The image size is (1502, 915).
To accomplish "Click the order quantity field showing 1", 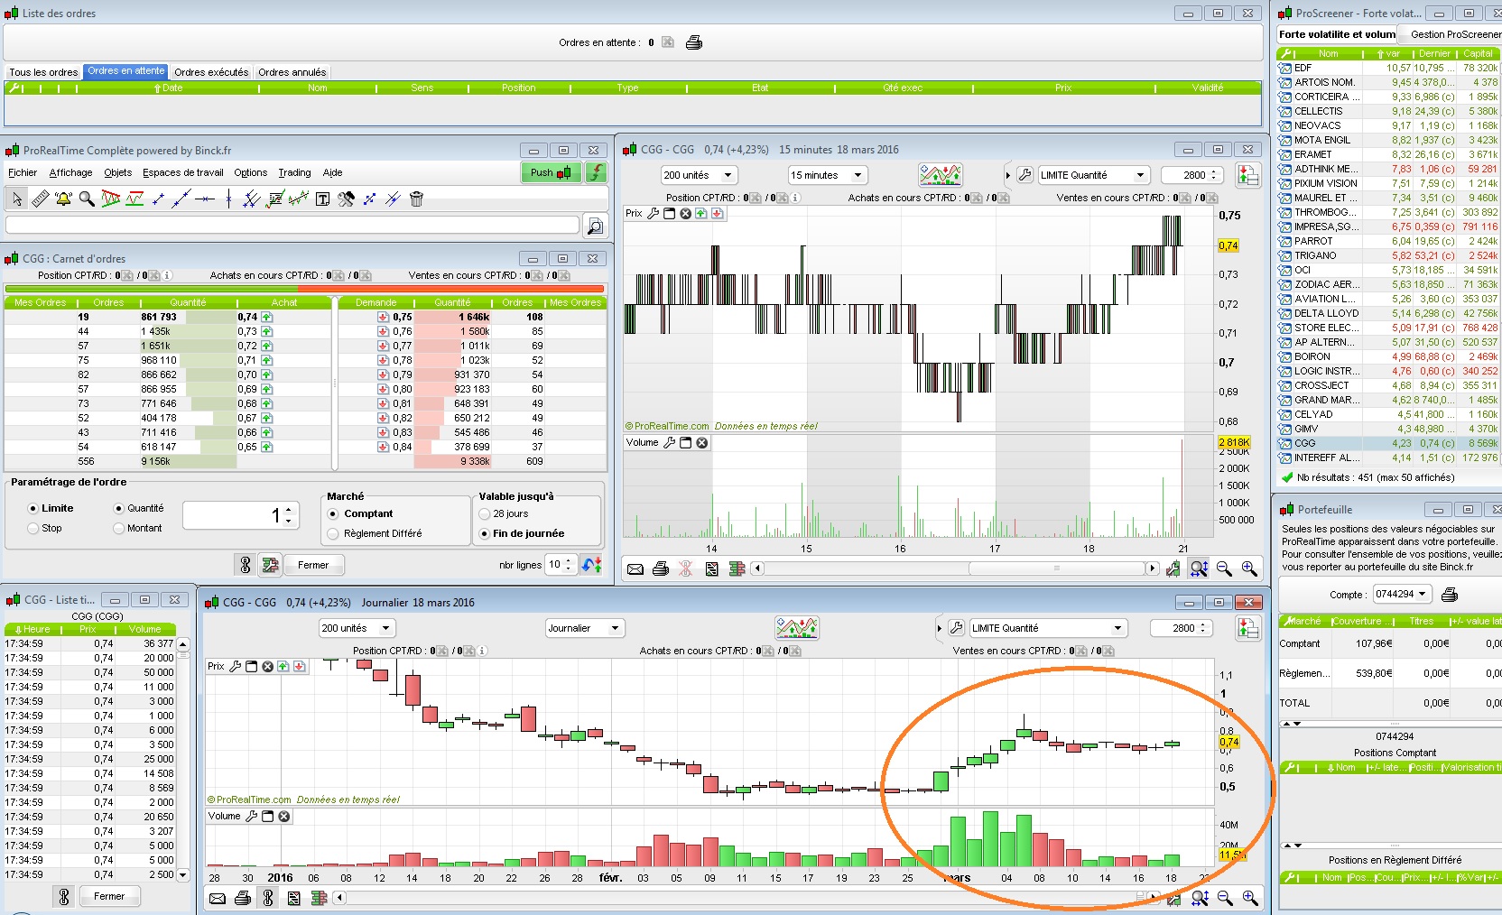I will click(x=241, y=515).
